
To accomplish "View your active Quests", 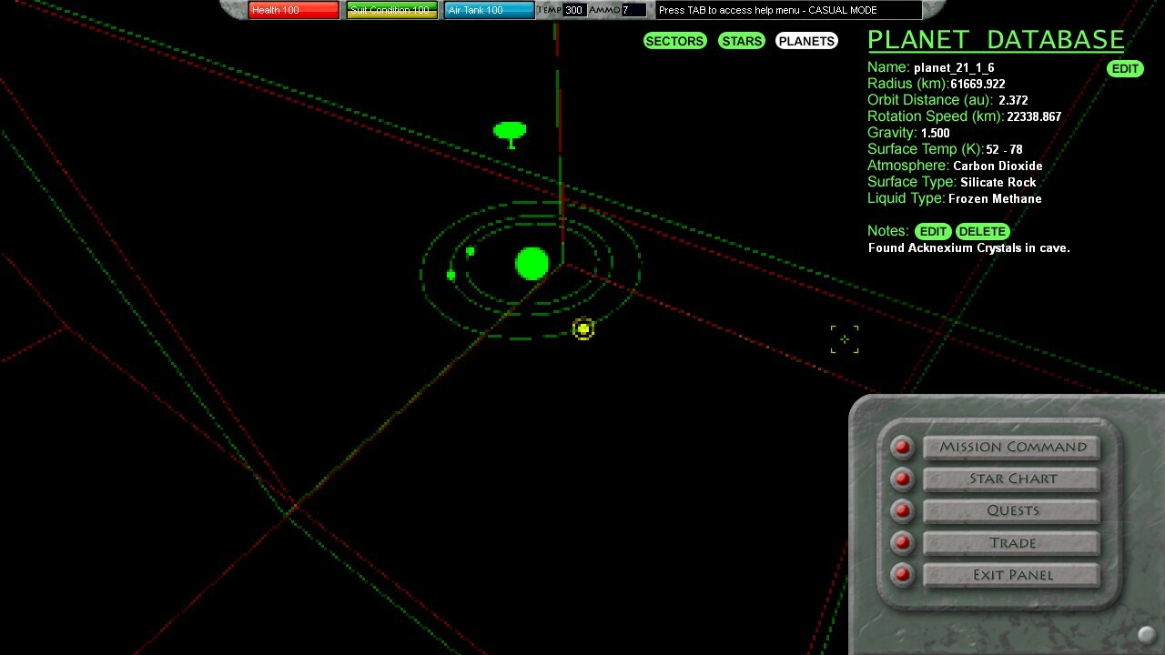I will click(x=1011, y=510).
